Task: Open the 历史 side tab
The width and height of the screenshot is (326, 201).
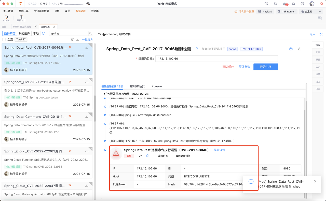Action: (x=318, y=67)
